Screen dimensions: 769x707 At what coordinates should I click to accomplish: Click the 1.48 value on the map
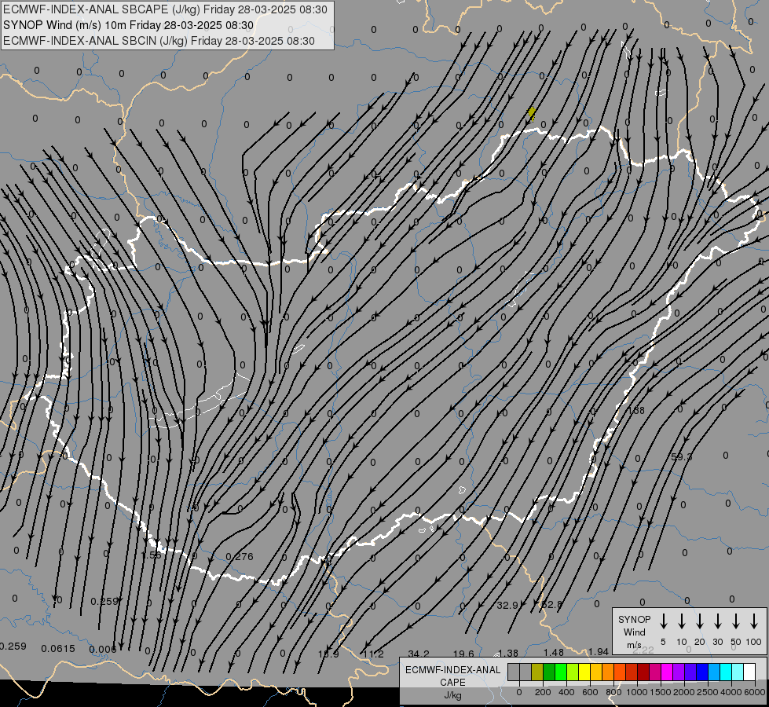pyautogui.click(x=553, y=652)
